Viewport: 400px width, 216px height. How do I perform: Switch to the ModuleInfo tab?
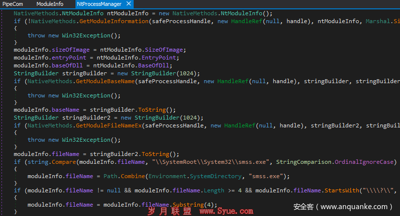pyautogui.click(x=50, y=4)
